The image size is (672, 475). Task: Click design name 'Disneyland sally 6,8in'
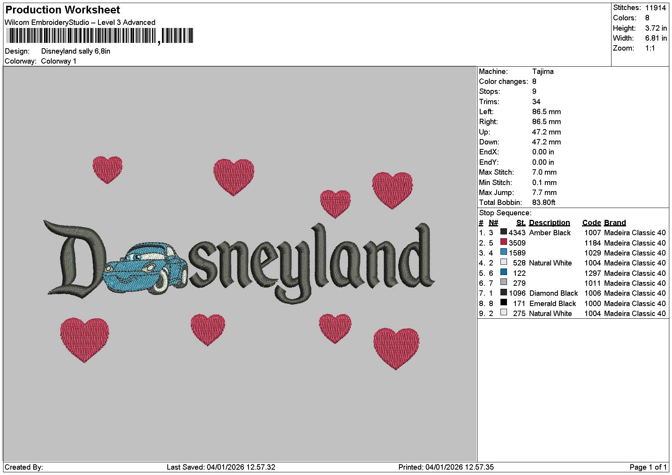point(76,51)
